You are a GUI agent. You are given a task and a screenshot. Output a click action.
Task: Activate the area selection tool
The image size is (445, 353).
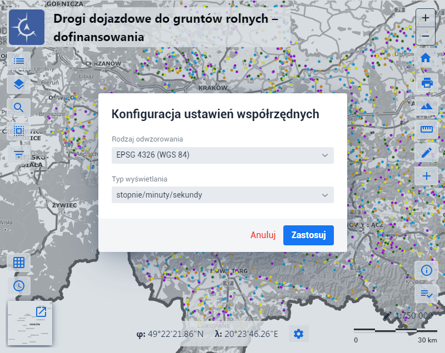click(19, 131)
